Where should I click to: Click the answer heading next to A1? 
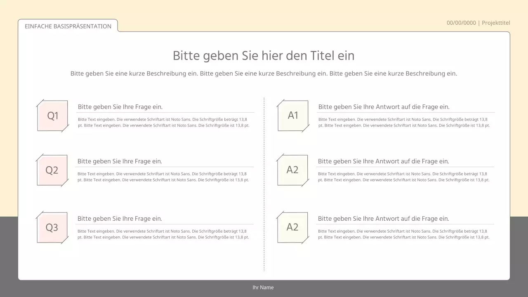tap(383, 107)
